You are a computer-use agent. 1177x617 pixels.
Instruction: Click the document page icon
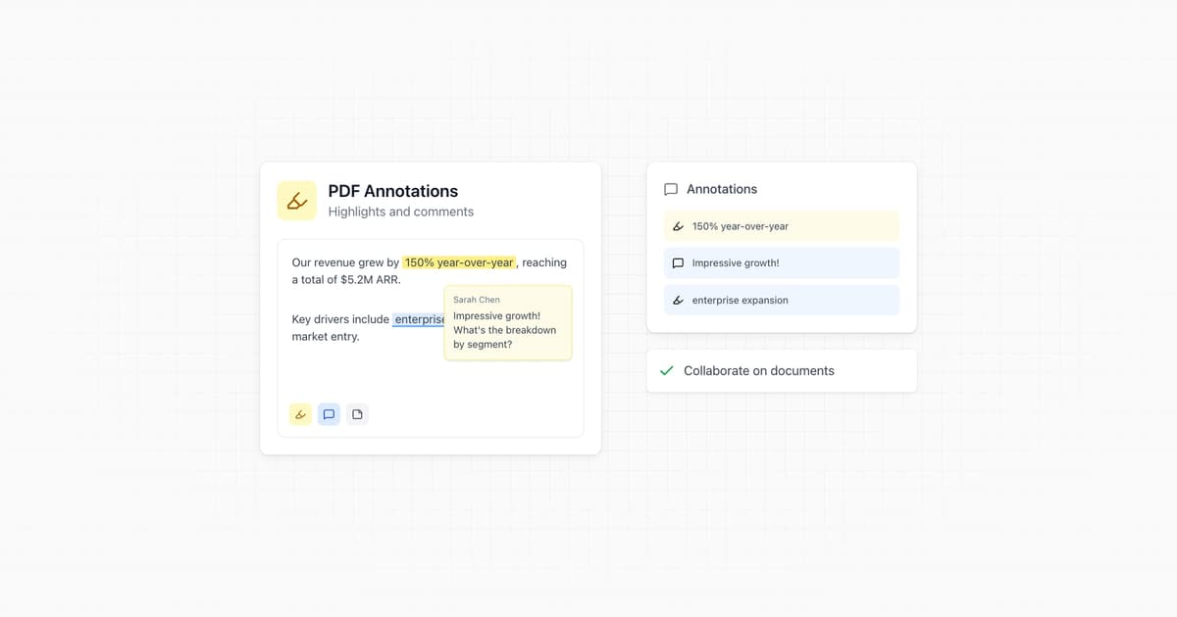[x=357, y=413]
